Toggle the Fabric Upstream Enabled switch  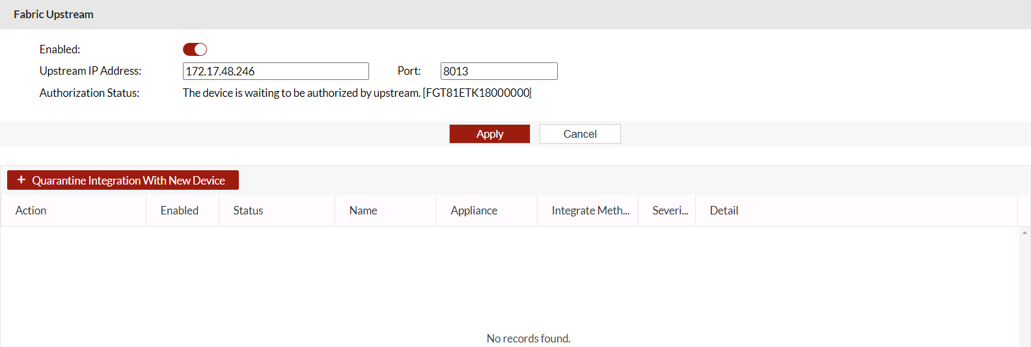point(195,49)
